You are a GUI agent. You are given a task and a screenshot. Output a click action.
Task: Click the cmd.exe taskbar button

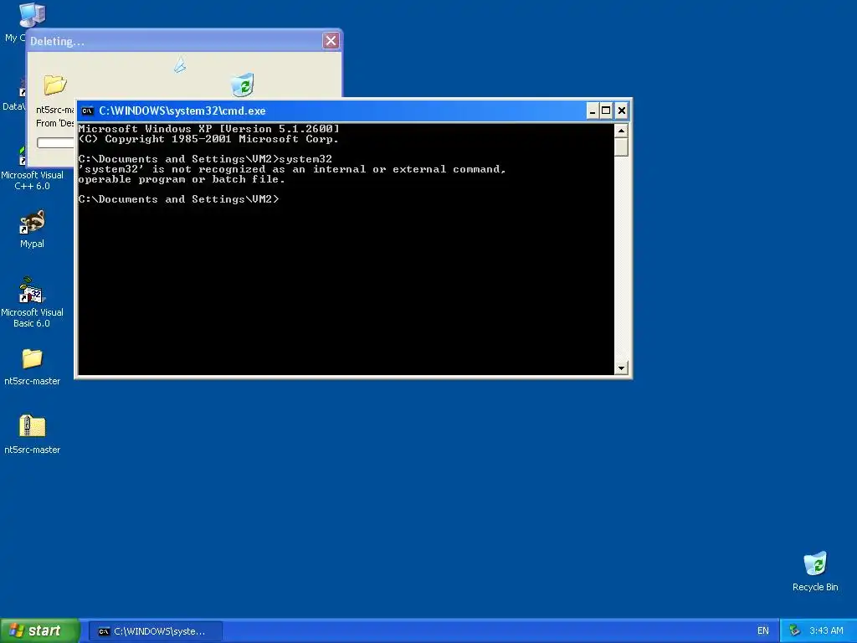(155, 631)
